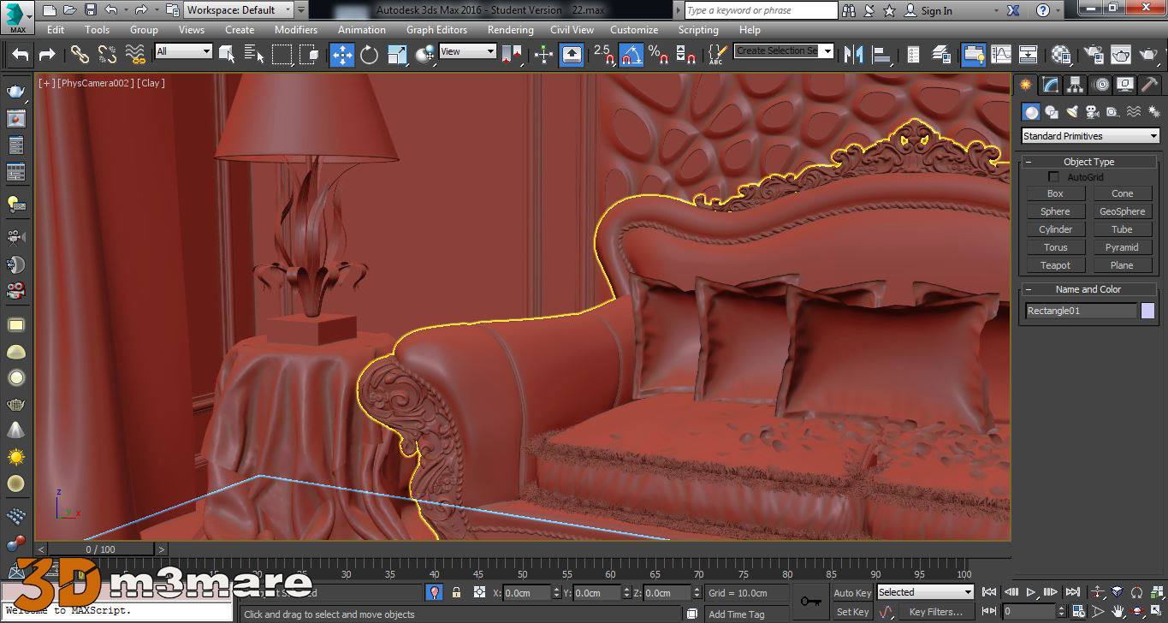The width and height of the screenshot is (1168, 623).
Task: Select the Move tool in main toolbar
Action: pos(341,55)
